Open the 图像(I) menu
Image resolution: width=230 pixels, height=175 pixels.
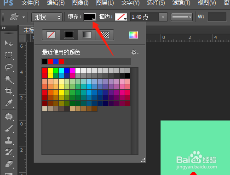tap(80, 3)
